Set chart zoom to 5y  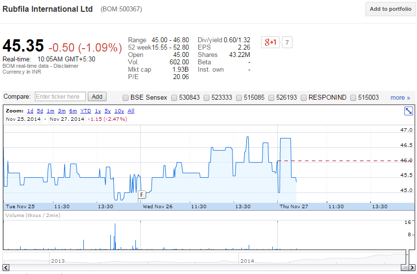[108, 111]
